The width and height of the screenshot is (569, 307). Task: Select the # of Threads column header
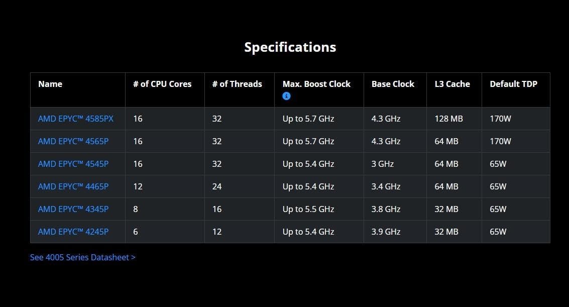(x=237, y=84)
